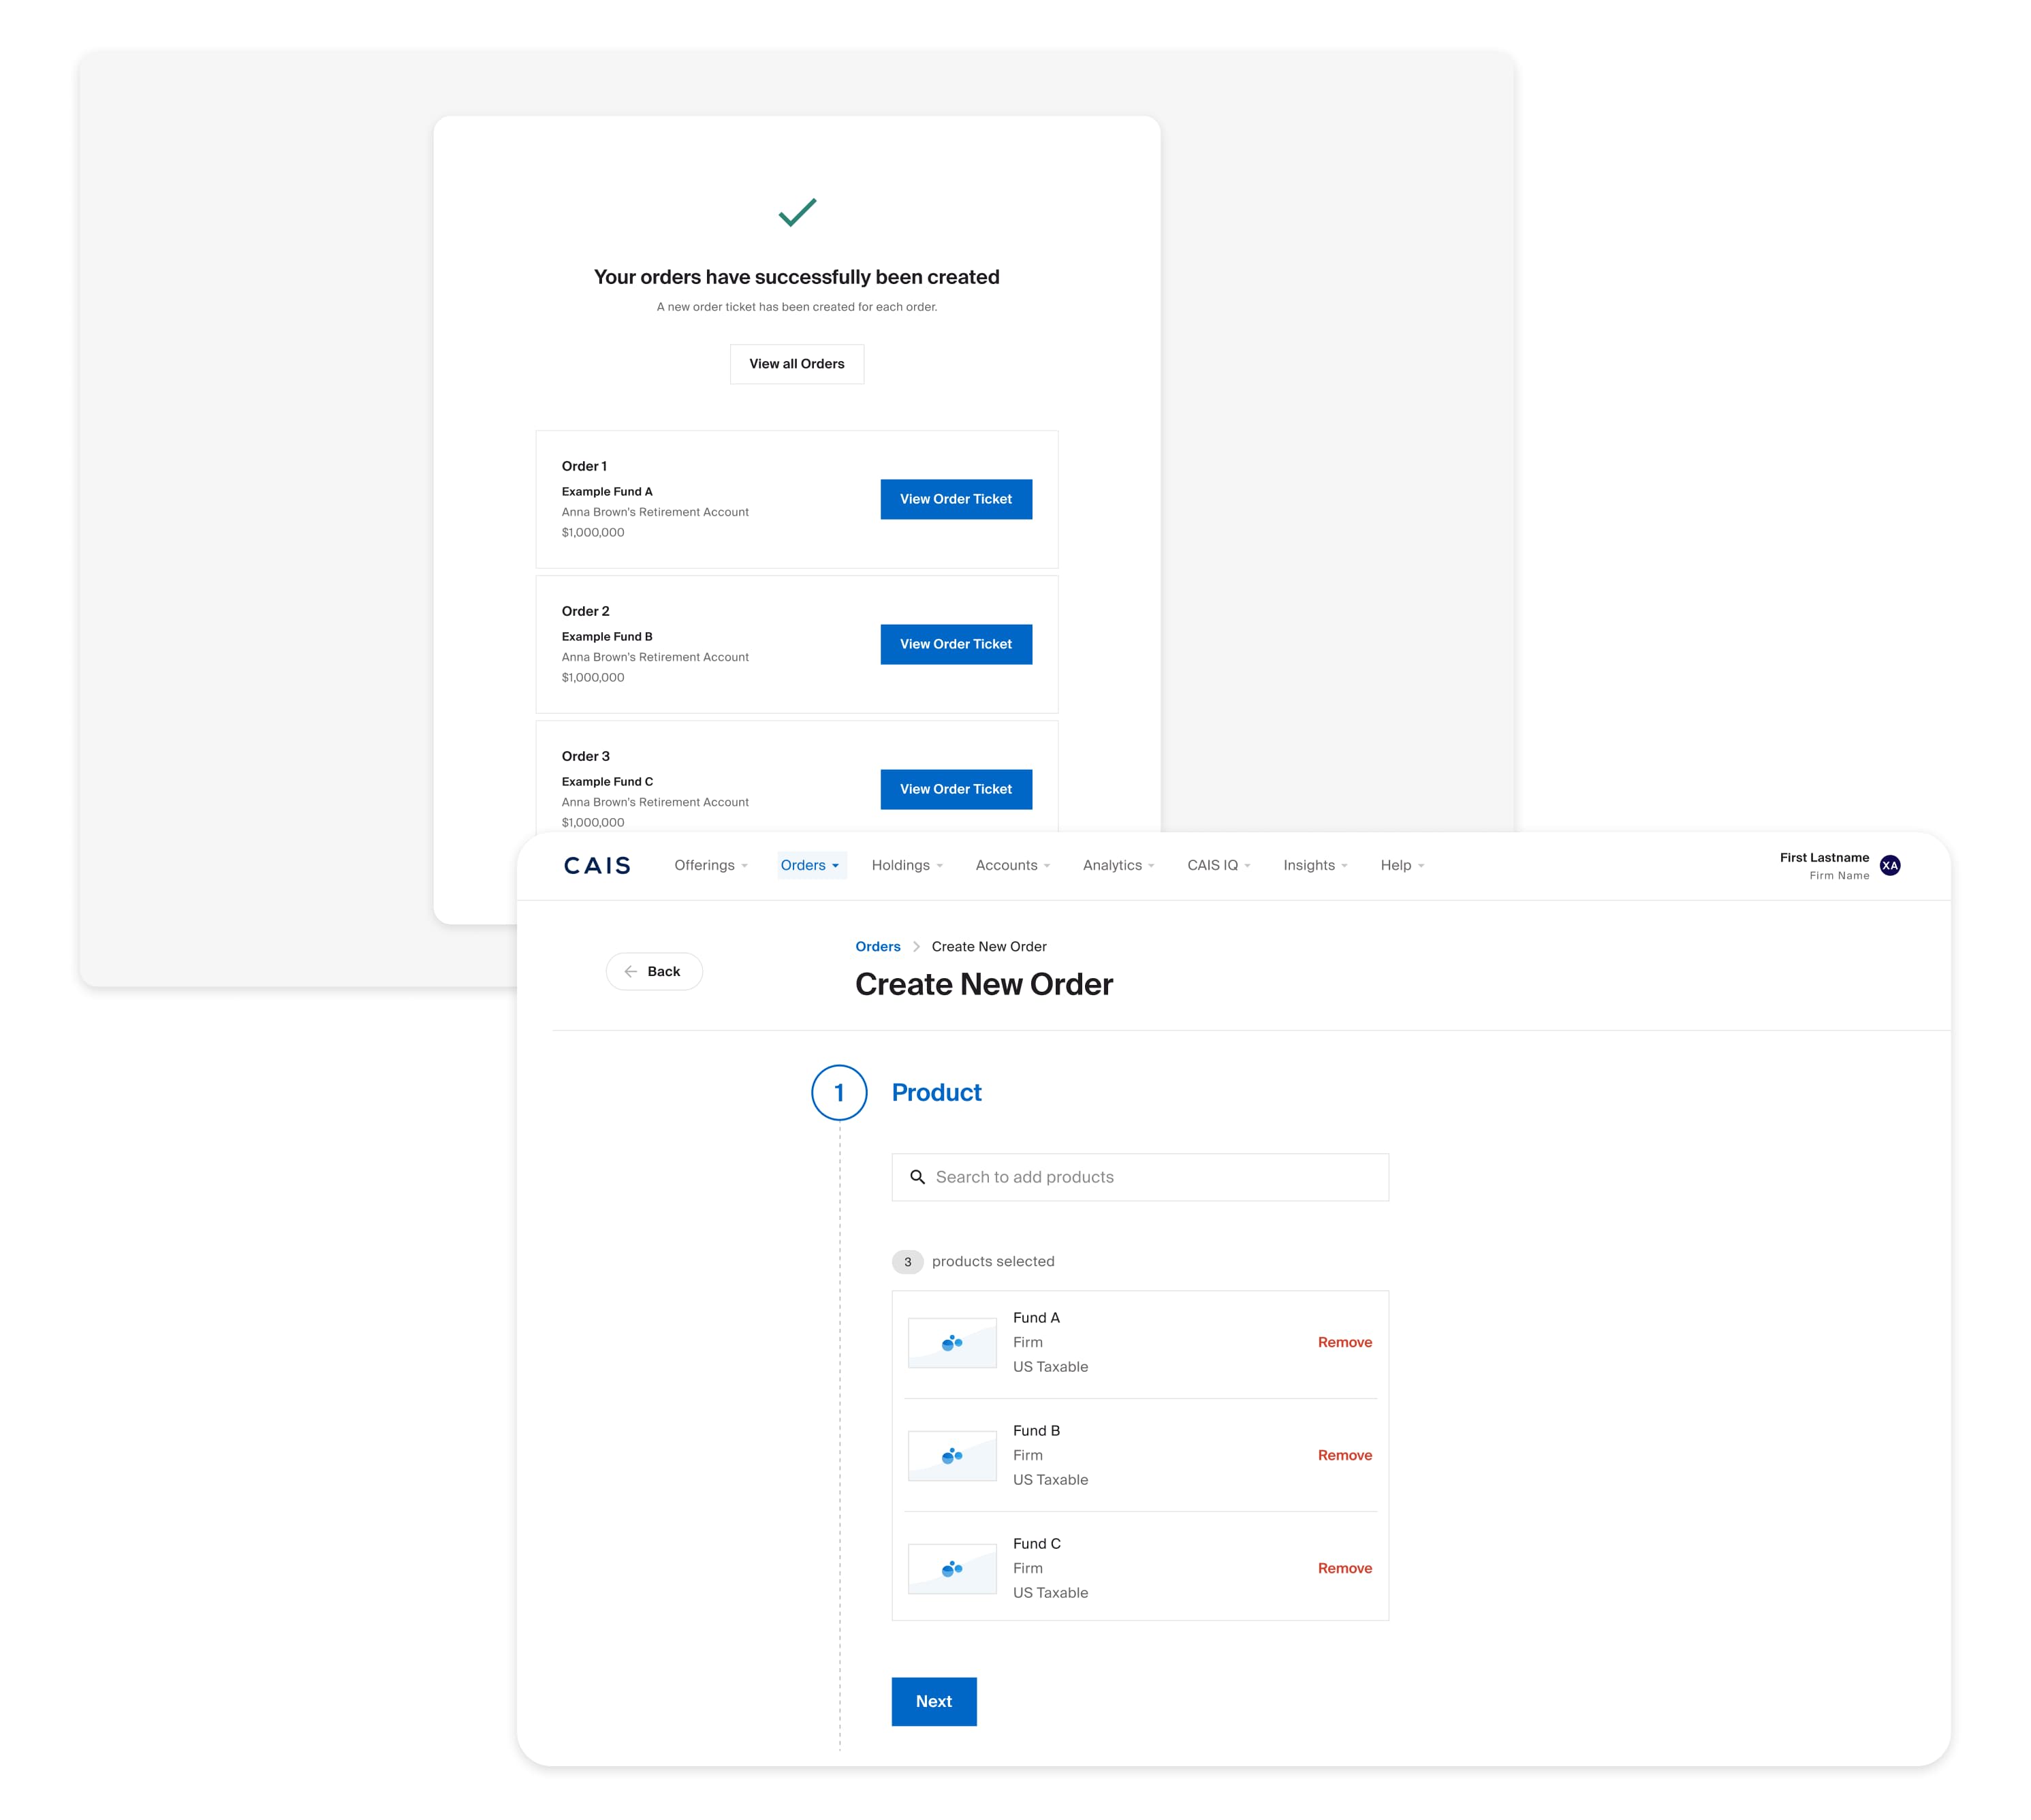The width and height of the screenshot is (2031, 1820).
Task: Click the Fund B firm logo thumbnail
Action: coord(951,1455)
